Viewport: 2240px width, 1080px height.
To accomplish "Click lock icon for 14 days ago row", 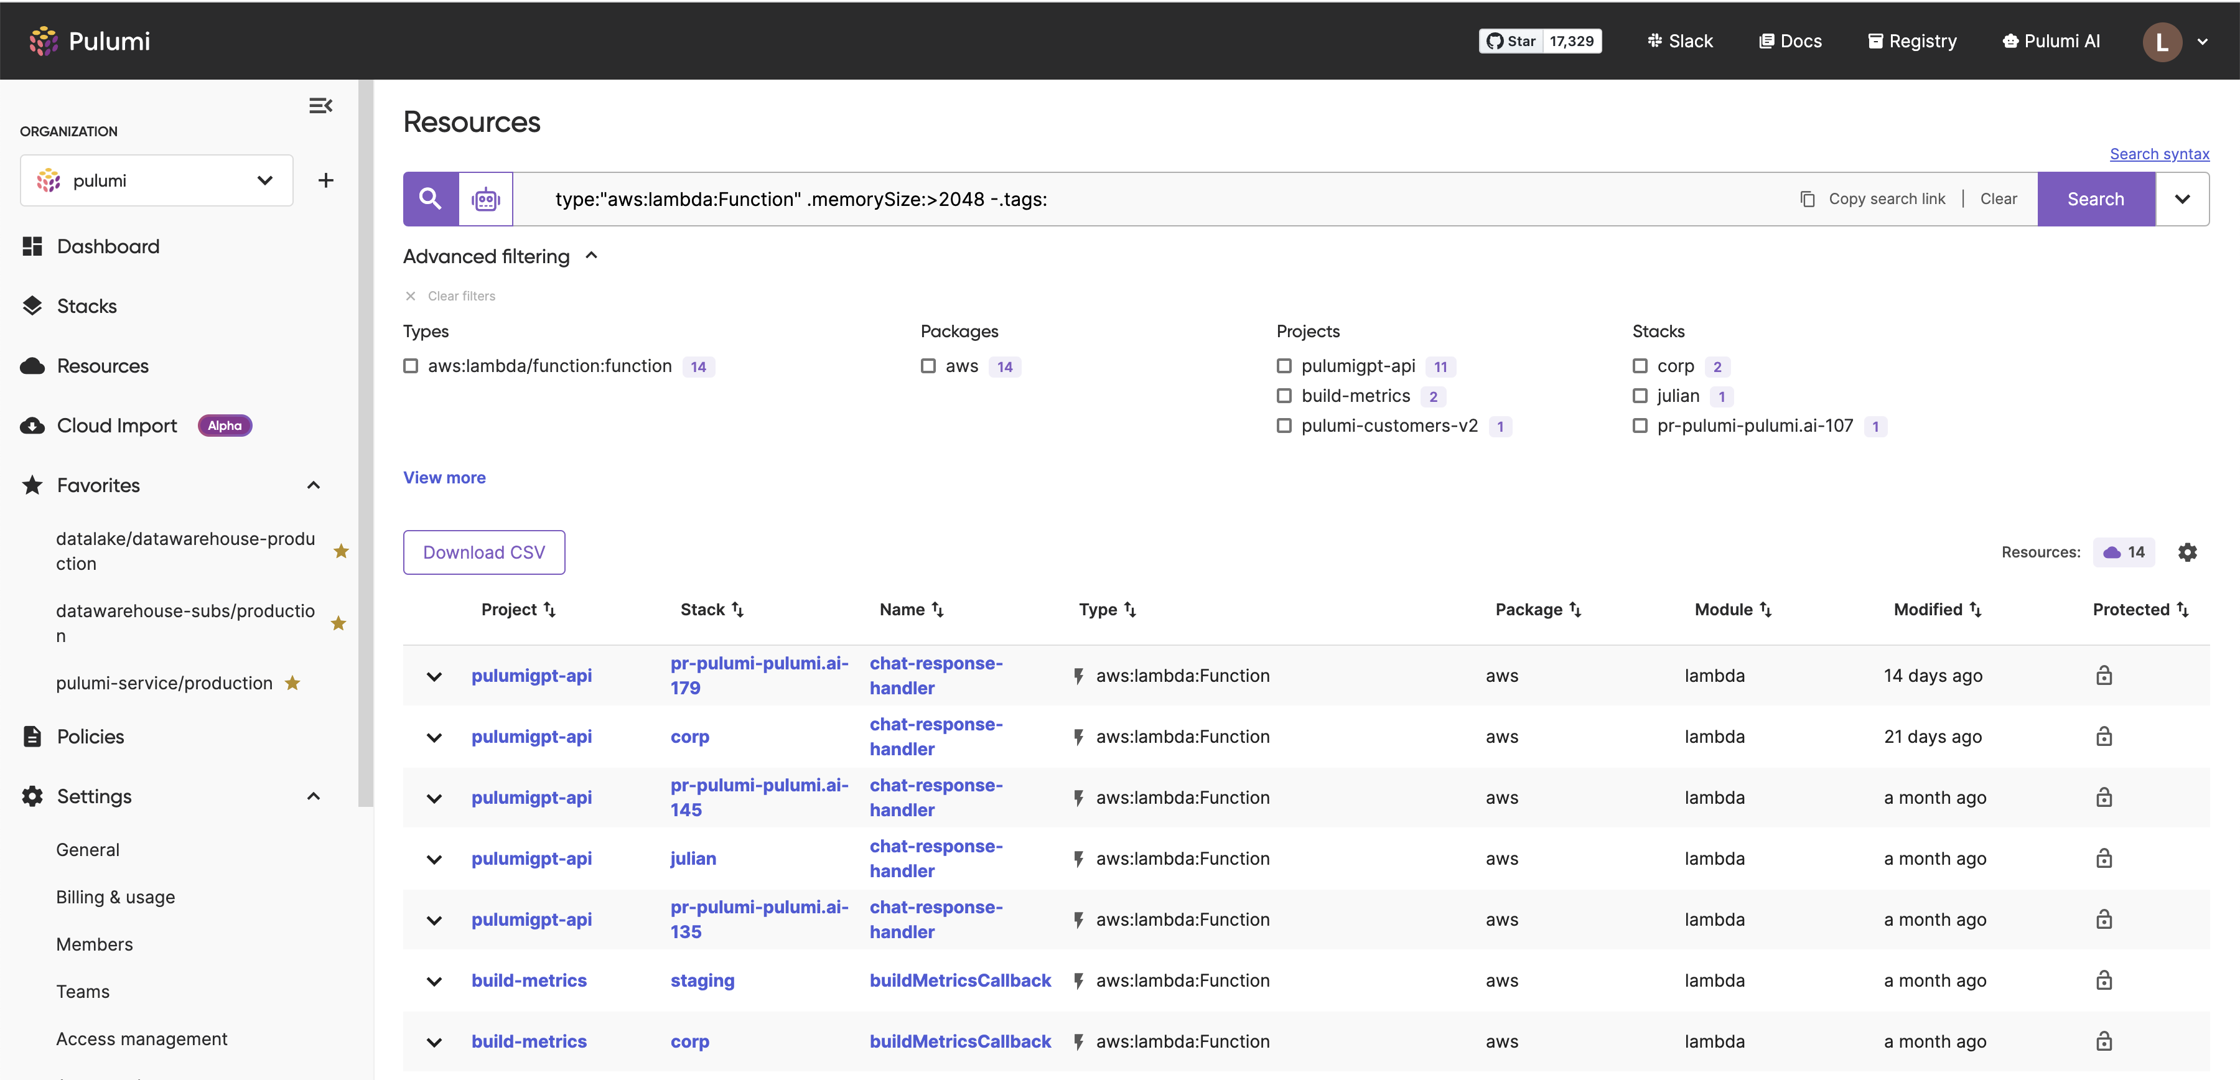I will pyautogui.click(x=2104, y=676).
